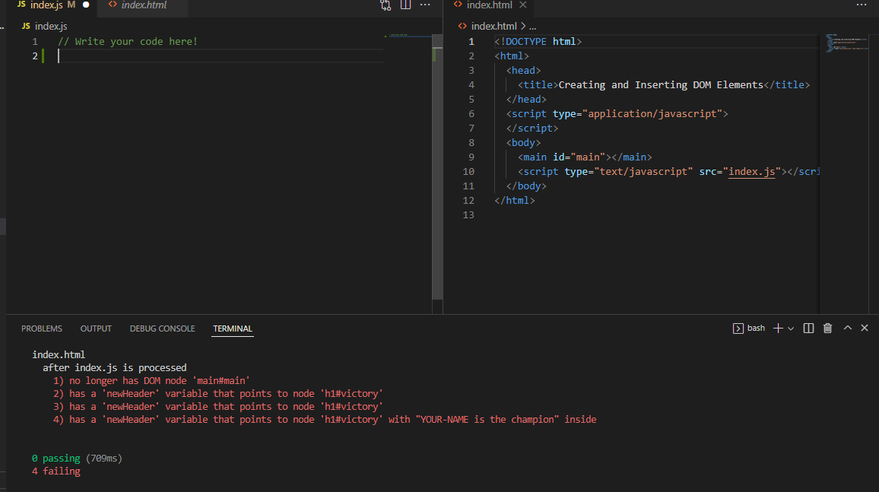Split the left editor group
879x492 pixels.
[405, 5]
